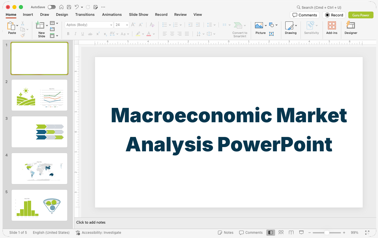
Task: Click the Record button at top right
Action: 334,15
